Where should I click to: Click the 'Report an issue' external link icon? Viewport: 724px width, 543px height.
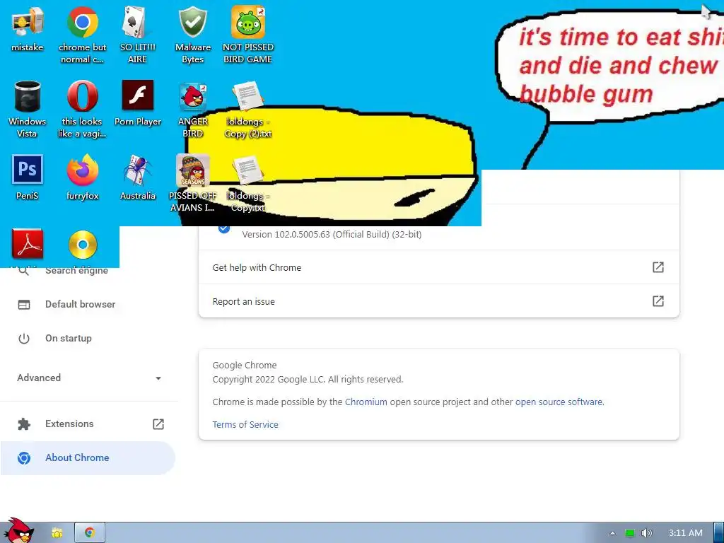point(658,301)
